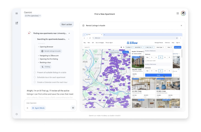Enable Agent Mode chip
This screenshot has width=201, height=132.
[38, 108]
